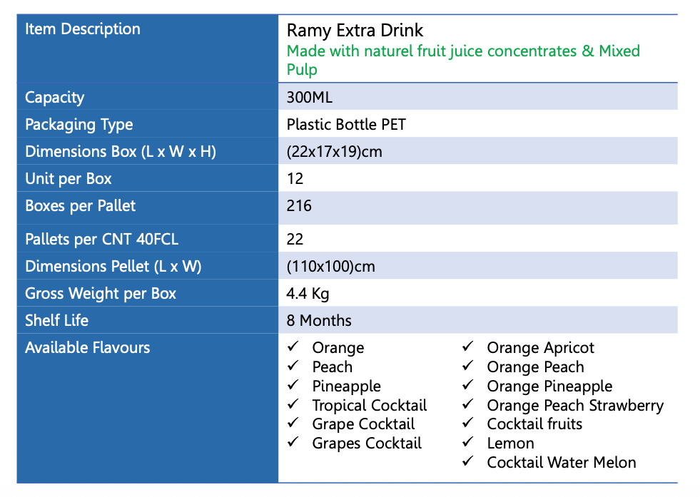Select the 8 Months shelf life value
This screenshot has width=700, height=497.
click(319, 321)
